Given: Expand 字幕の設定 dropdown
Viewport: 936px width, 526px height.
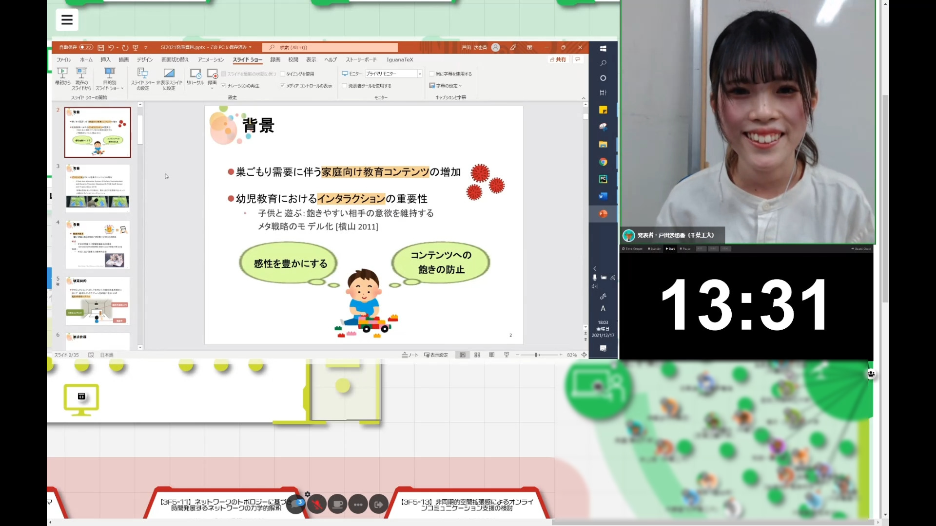Looking at the screenshot, I should 446,86.
